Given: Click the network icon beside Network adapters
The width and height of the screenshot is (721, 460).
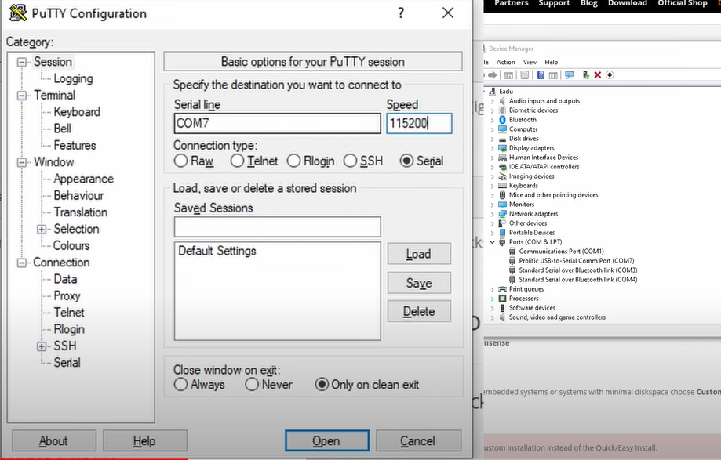Looking at the screenshot, I should [503, 213].
